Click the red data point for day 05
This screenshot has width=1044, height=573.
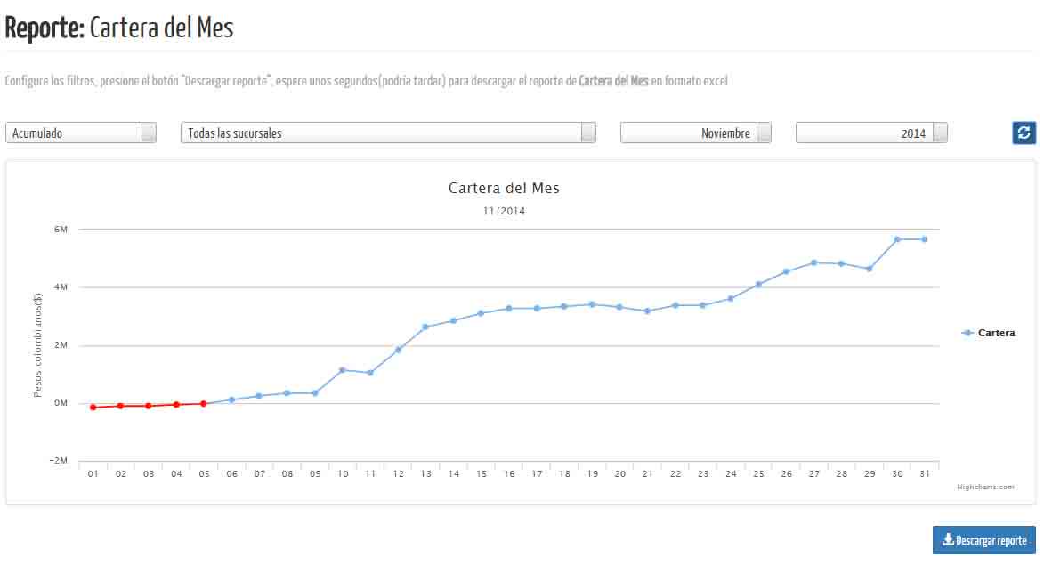click(204, 403)
